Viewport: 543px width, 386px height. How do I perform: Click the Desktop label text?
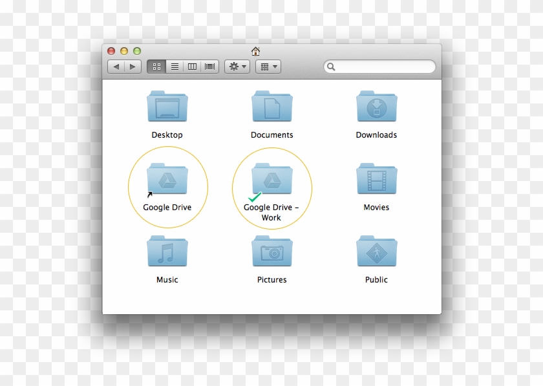click(x=167, y=134)
